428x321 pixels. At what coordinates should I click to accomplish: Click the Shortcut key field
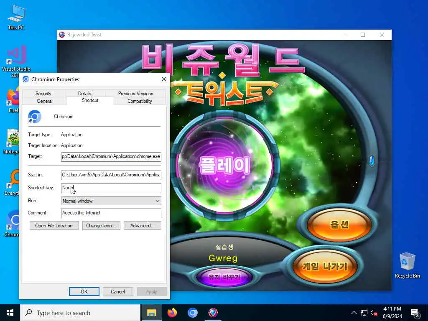point(111,188)
